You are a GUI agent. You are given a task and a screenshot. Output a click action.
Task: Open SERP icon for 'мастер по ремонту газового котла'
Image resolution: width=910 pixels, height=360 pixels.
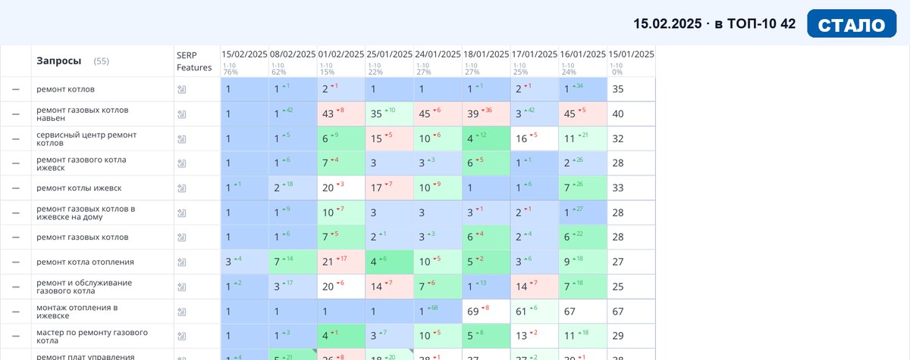tap(181, 337)
